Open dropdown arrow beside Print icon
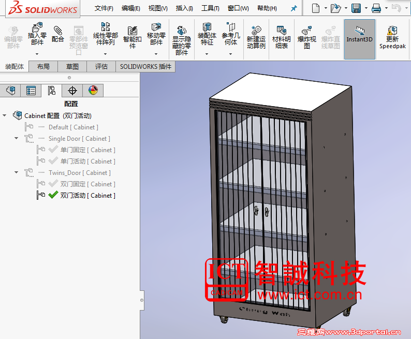This screenshot has height=339, width=411. [x=386, y=8]
